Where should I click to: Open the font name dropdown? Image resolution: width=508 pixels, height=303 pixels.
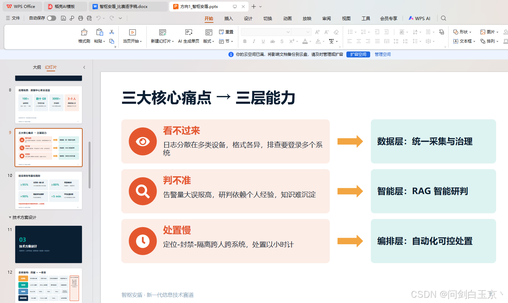[288, 32]
